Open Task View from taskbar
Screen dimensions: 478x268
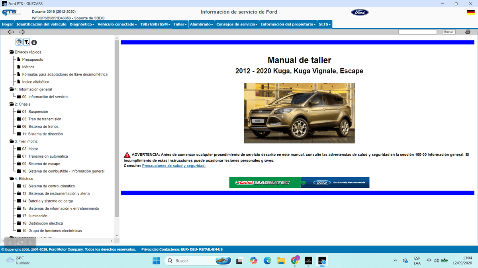tap(239, 261)
